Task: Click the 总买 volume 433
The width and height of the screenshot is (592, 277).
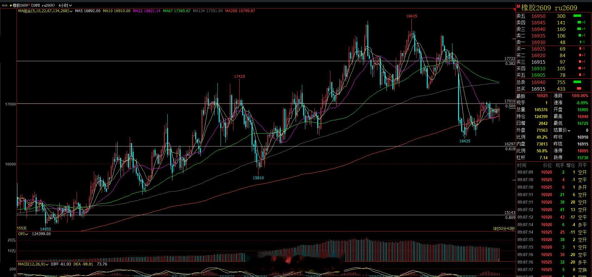Action: tap(561, 89)
